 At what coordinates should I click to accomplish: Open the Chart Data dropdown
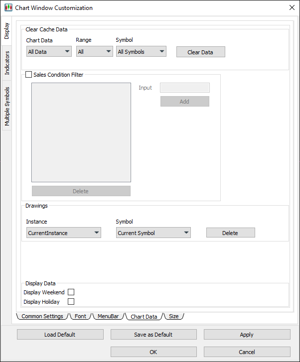(x=49, y=52)
